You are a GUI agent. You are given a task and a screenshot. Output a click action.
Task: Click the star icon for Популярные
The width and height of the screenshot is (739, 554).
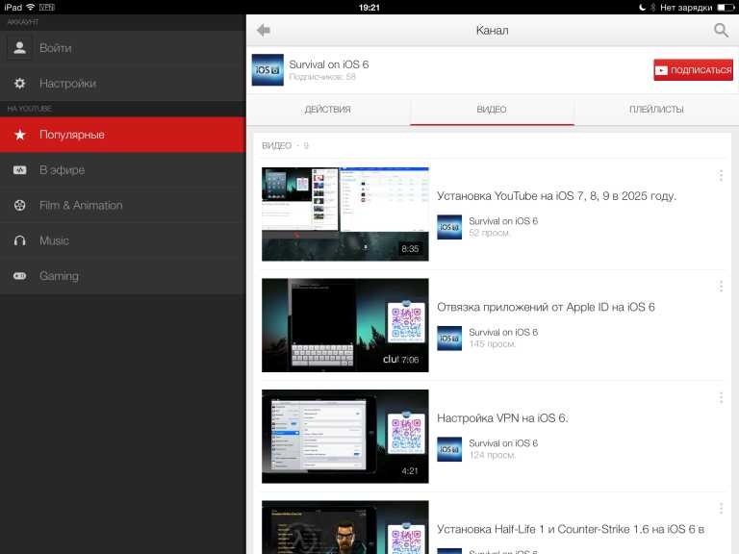pos(20,135)
